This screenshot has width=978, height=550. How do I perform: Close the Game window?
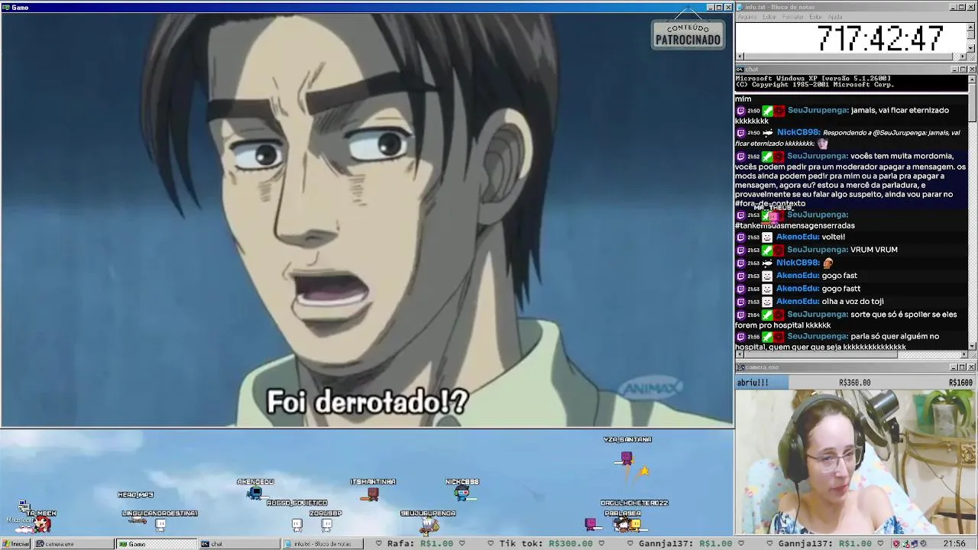coord(728,7)
